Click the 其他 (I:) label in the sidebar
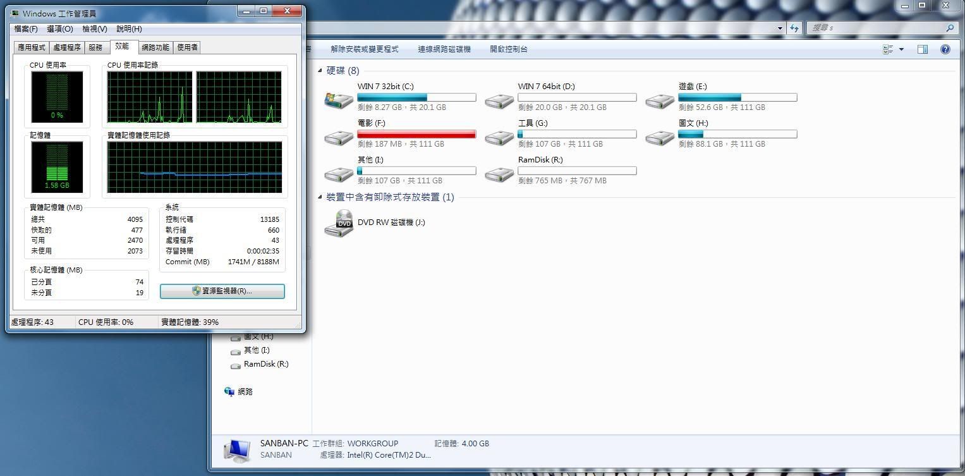 [x=257, y=351]
